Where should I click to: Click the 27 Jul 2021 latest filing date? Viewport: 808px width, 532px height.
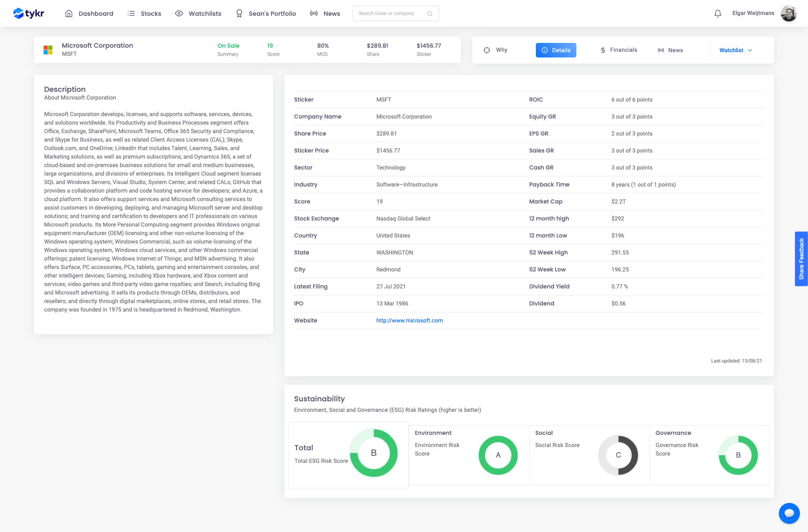pos(391,286)
